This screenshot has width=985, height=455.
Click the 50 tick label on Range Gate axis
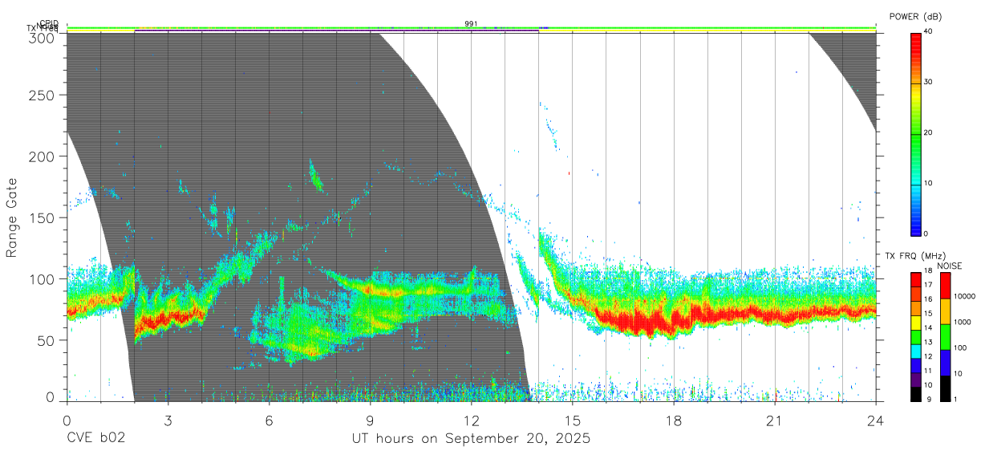(x=45, y=340)
